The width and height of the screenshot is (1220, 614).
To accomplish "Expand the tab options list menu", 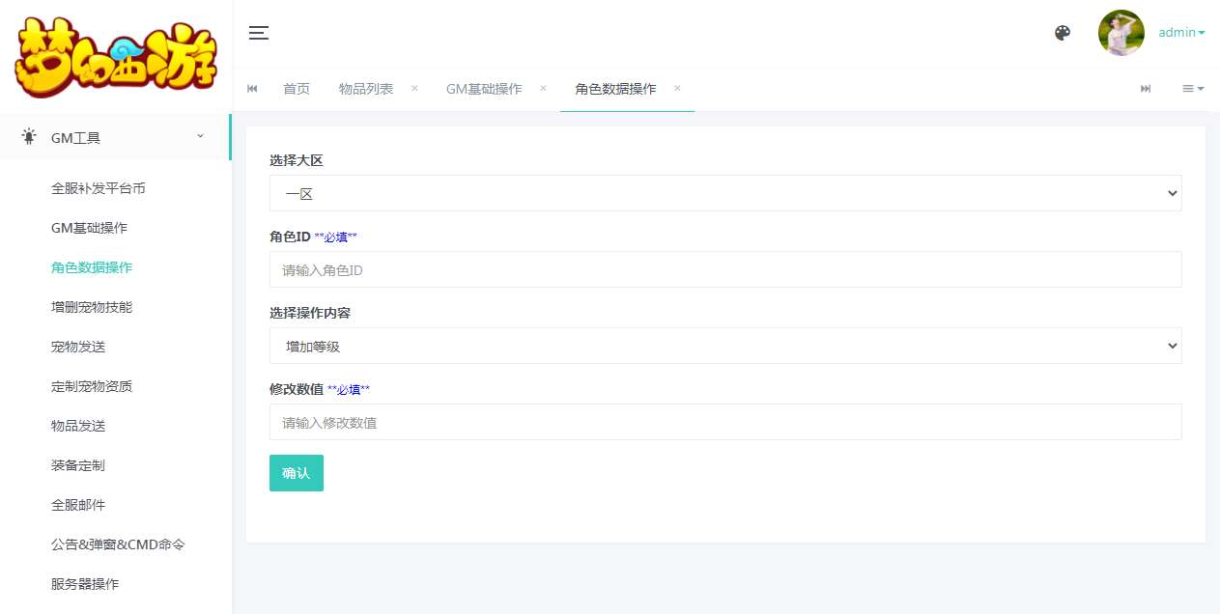I will coord(1193,89).
